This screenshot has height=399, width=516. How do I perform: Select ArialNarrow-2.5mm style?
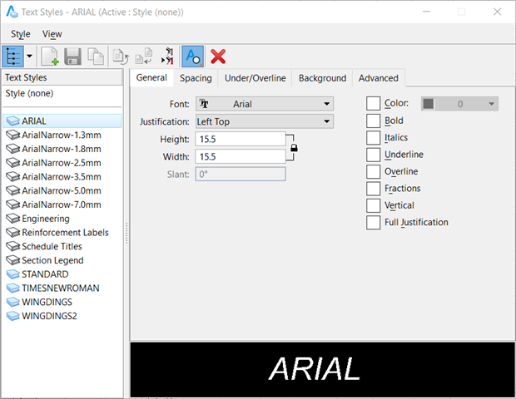pos(62,163)
